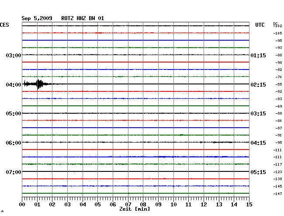Image resolution: width=284 pixels, height=216 pixels.
Task: Click the DC offset value '-138'
Action: [x=277, y=179]
